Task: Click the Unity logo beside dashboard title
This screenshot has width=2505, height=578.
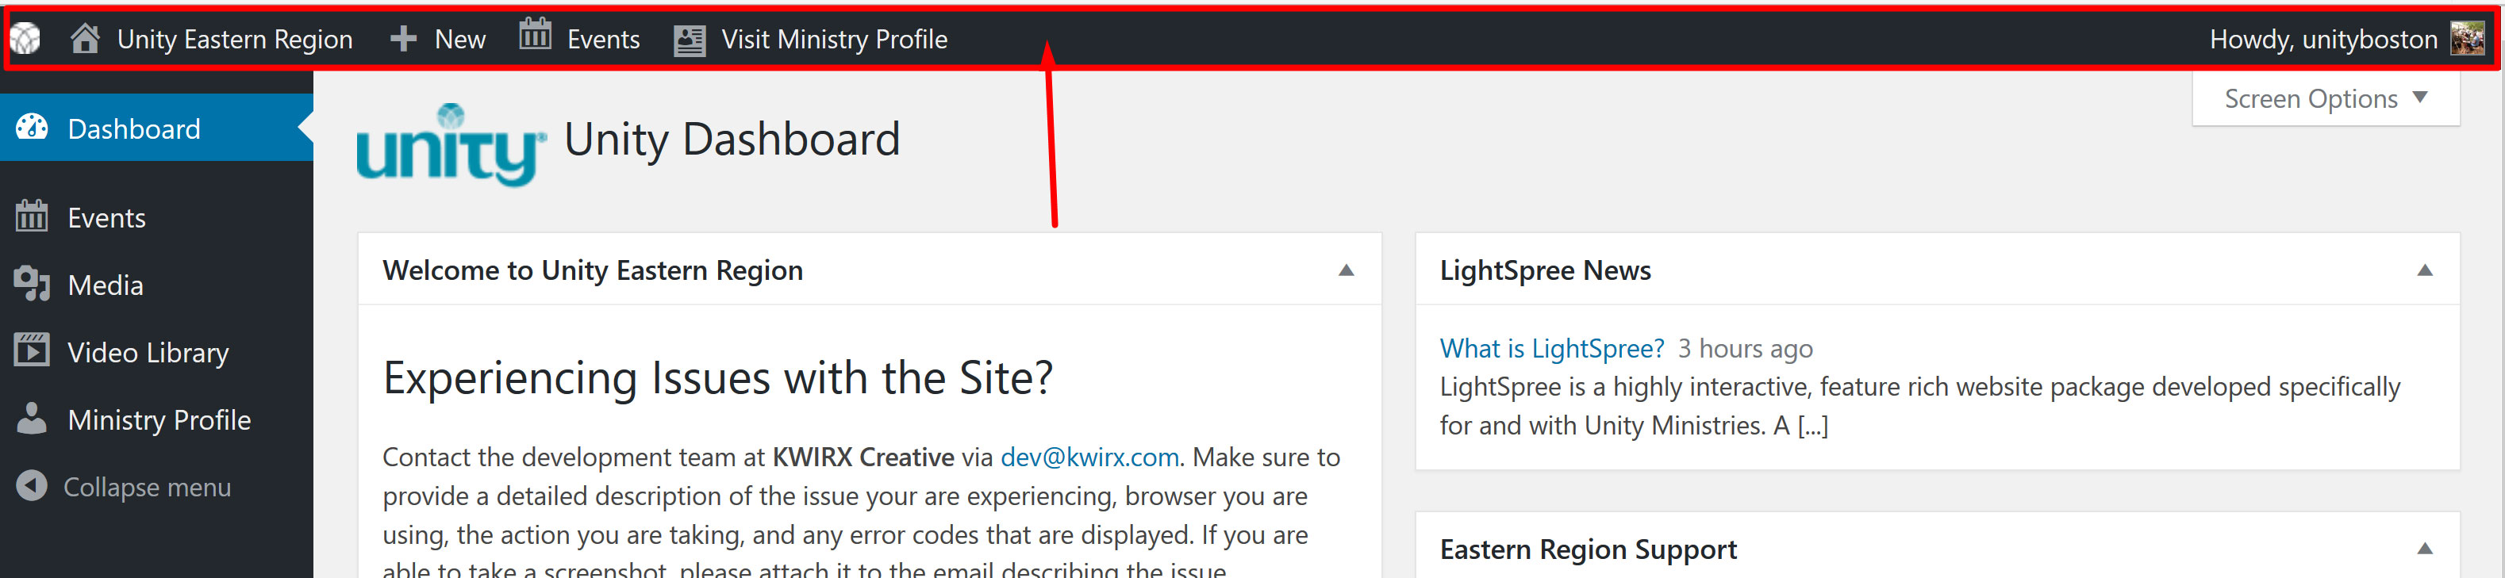Action: click(451, 145)
